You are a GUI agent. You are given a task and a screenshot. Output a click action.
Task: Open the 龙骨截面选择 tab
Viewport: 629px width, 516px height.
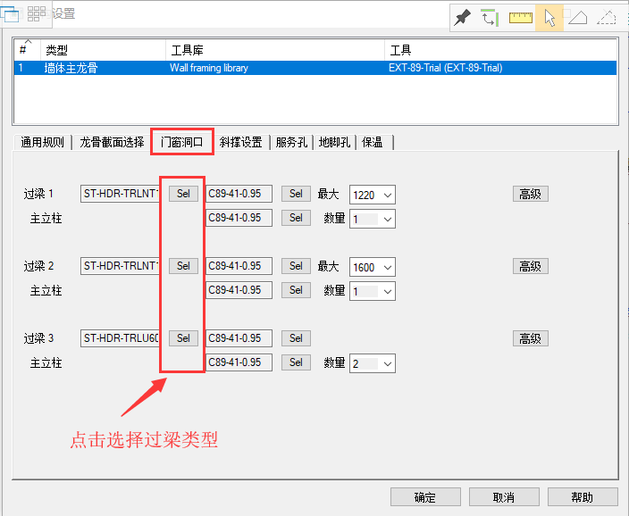[112, 142]
